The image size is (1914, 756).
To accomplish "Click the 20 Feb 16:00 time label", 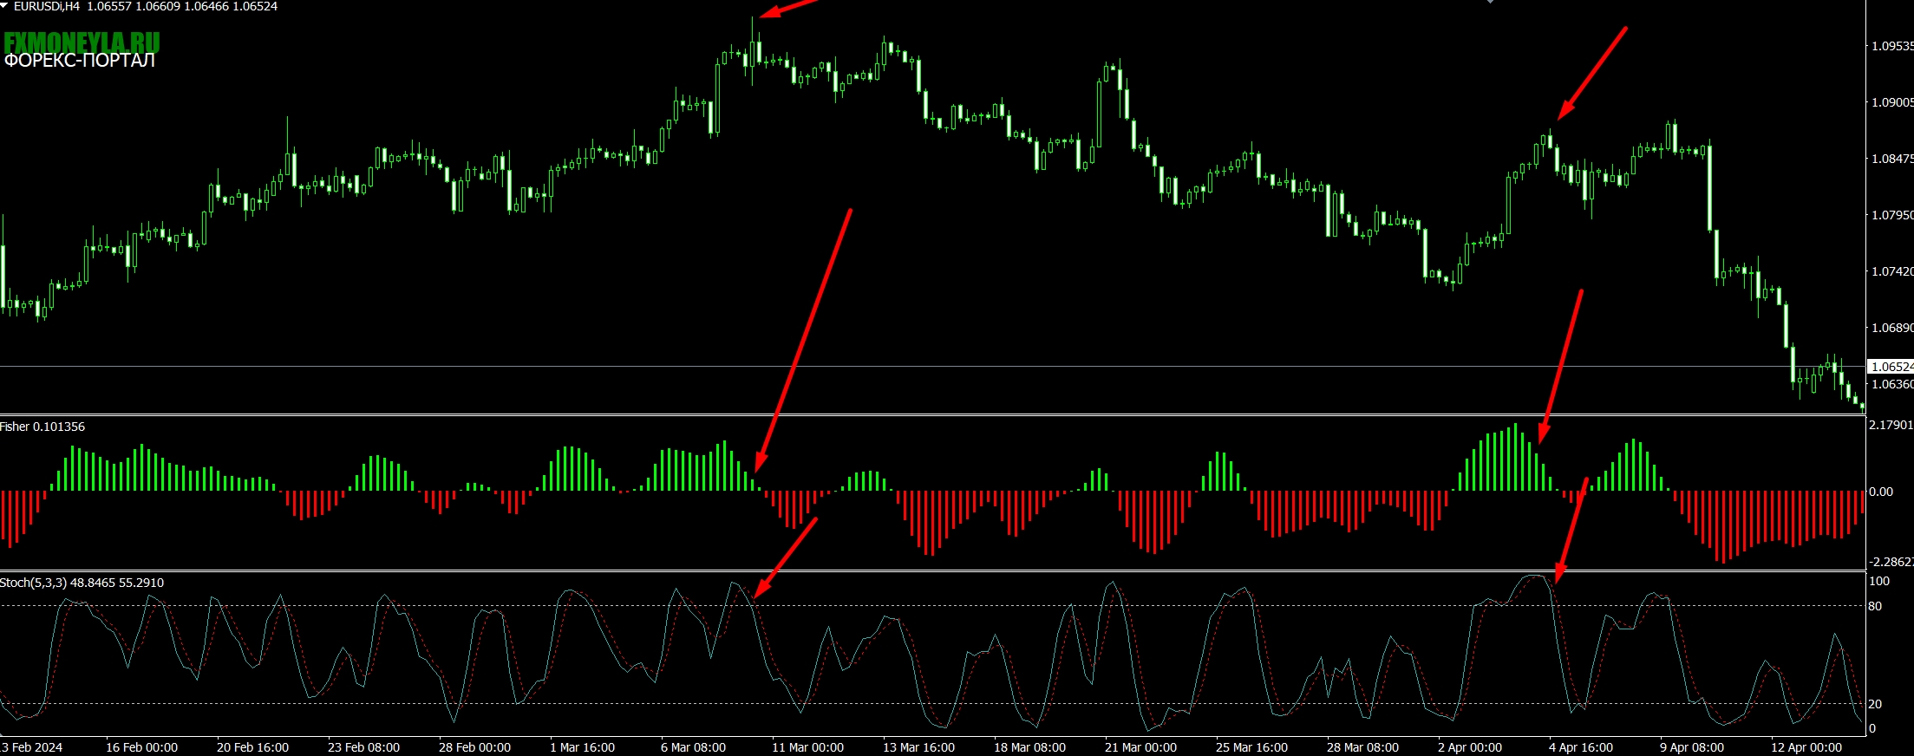I will (252, 747).
